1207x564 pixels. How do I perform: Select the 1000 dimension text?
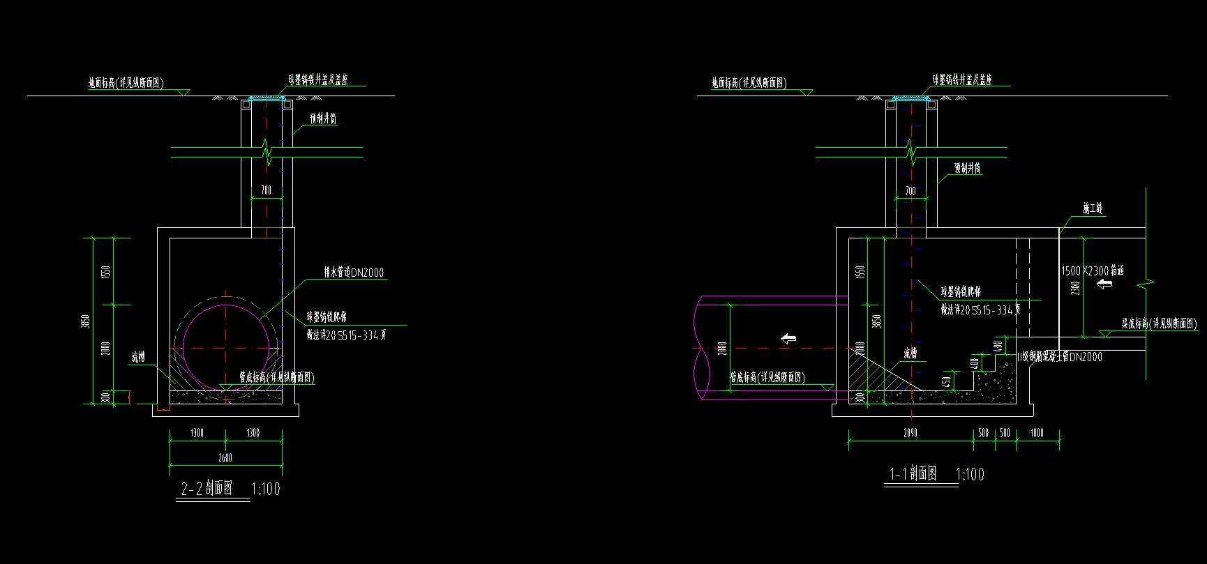[1037, 432]
